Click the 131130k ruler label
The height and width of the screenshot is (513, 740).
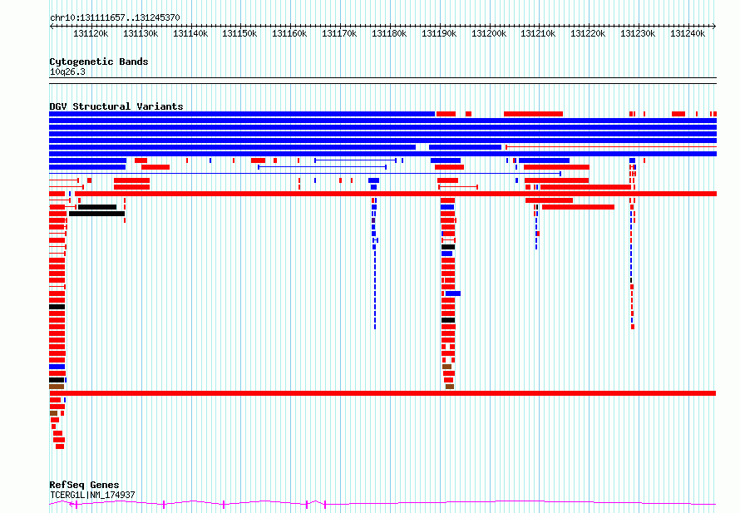point(141,33)
